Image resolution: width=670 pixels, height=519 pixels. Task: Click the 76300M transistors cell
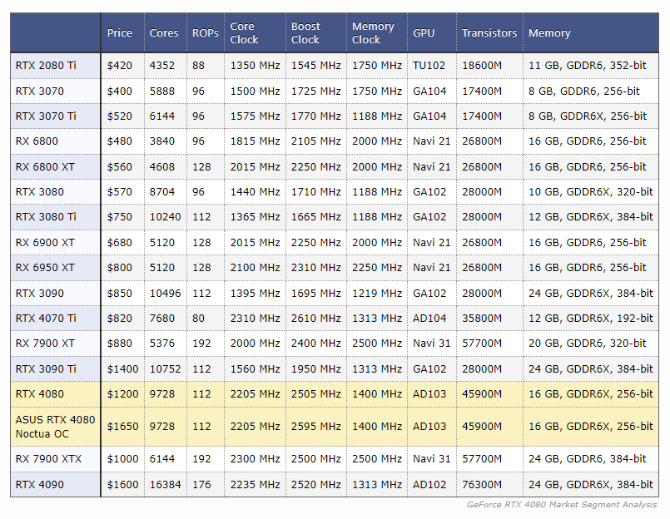coord(482,485)
